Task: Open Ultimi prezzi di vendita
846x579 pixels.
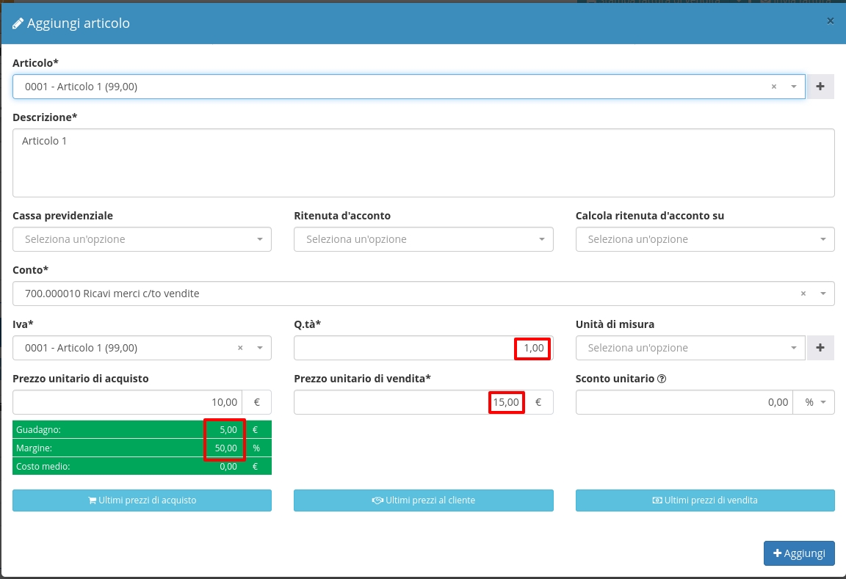Action: [704, 500]
